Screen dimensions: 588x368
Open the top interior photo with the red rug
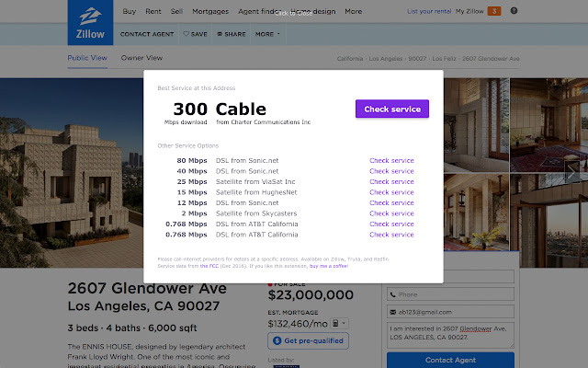click(548, 125)
